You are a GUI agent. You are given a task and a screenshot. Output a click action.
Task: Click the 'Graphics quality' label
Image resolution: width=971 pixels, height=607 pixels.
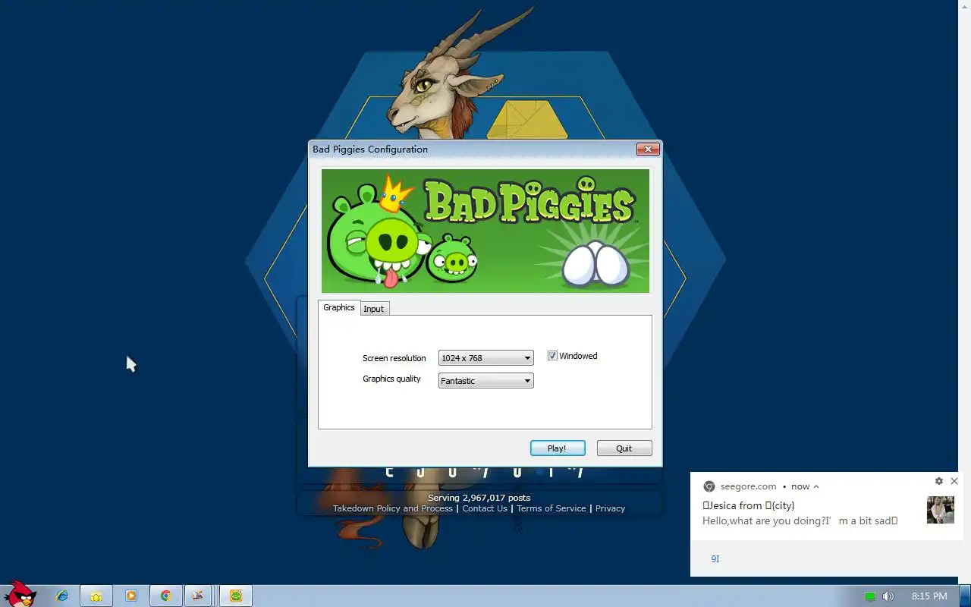click(391, 379)
